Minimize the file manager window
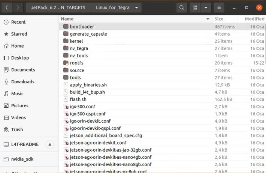The width and height of the screenshot is (266, 173). (x=234, y=8)
